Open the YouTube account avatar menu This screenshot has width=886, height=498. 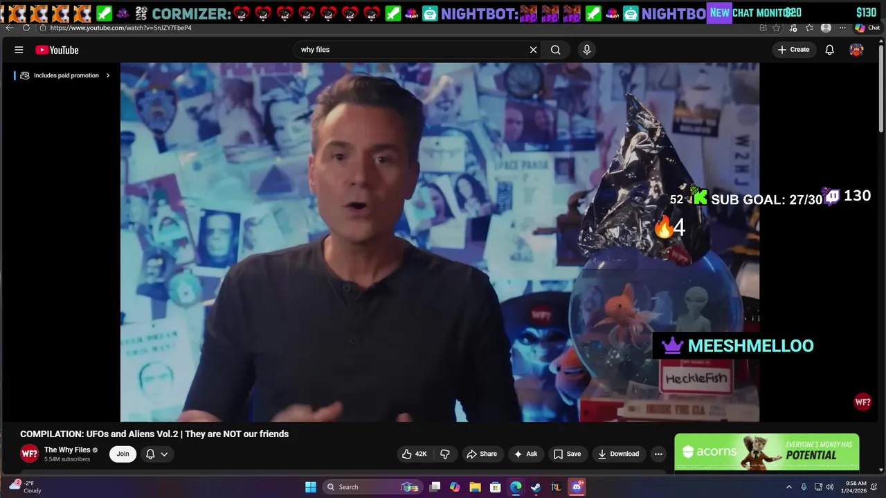coord(856,50)
